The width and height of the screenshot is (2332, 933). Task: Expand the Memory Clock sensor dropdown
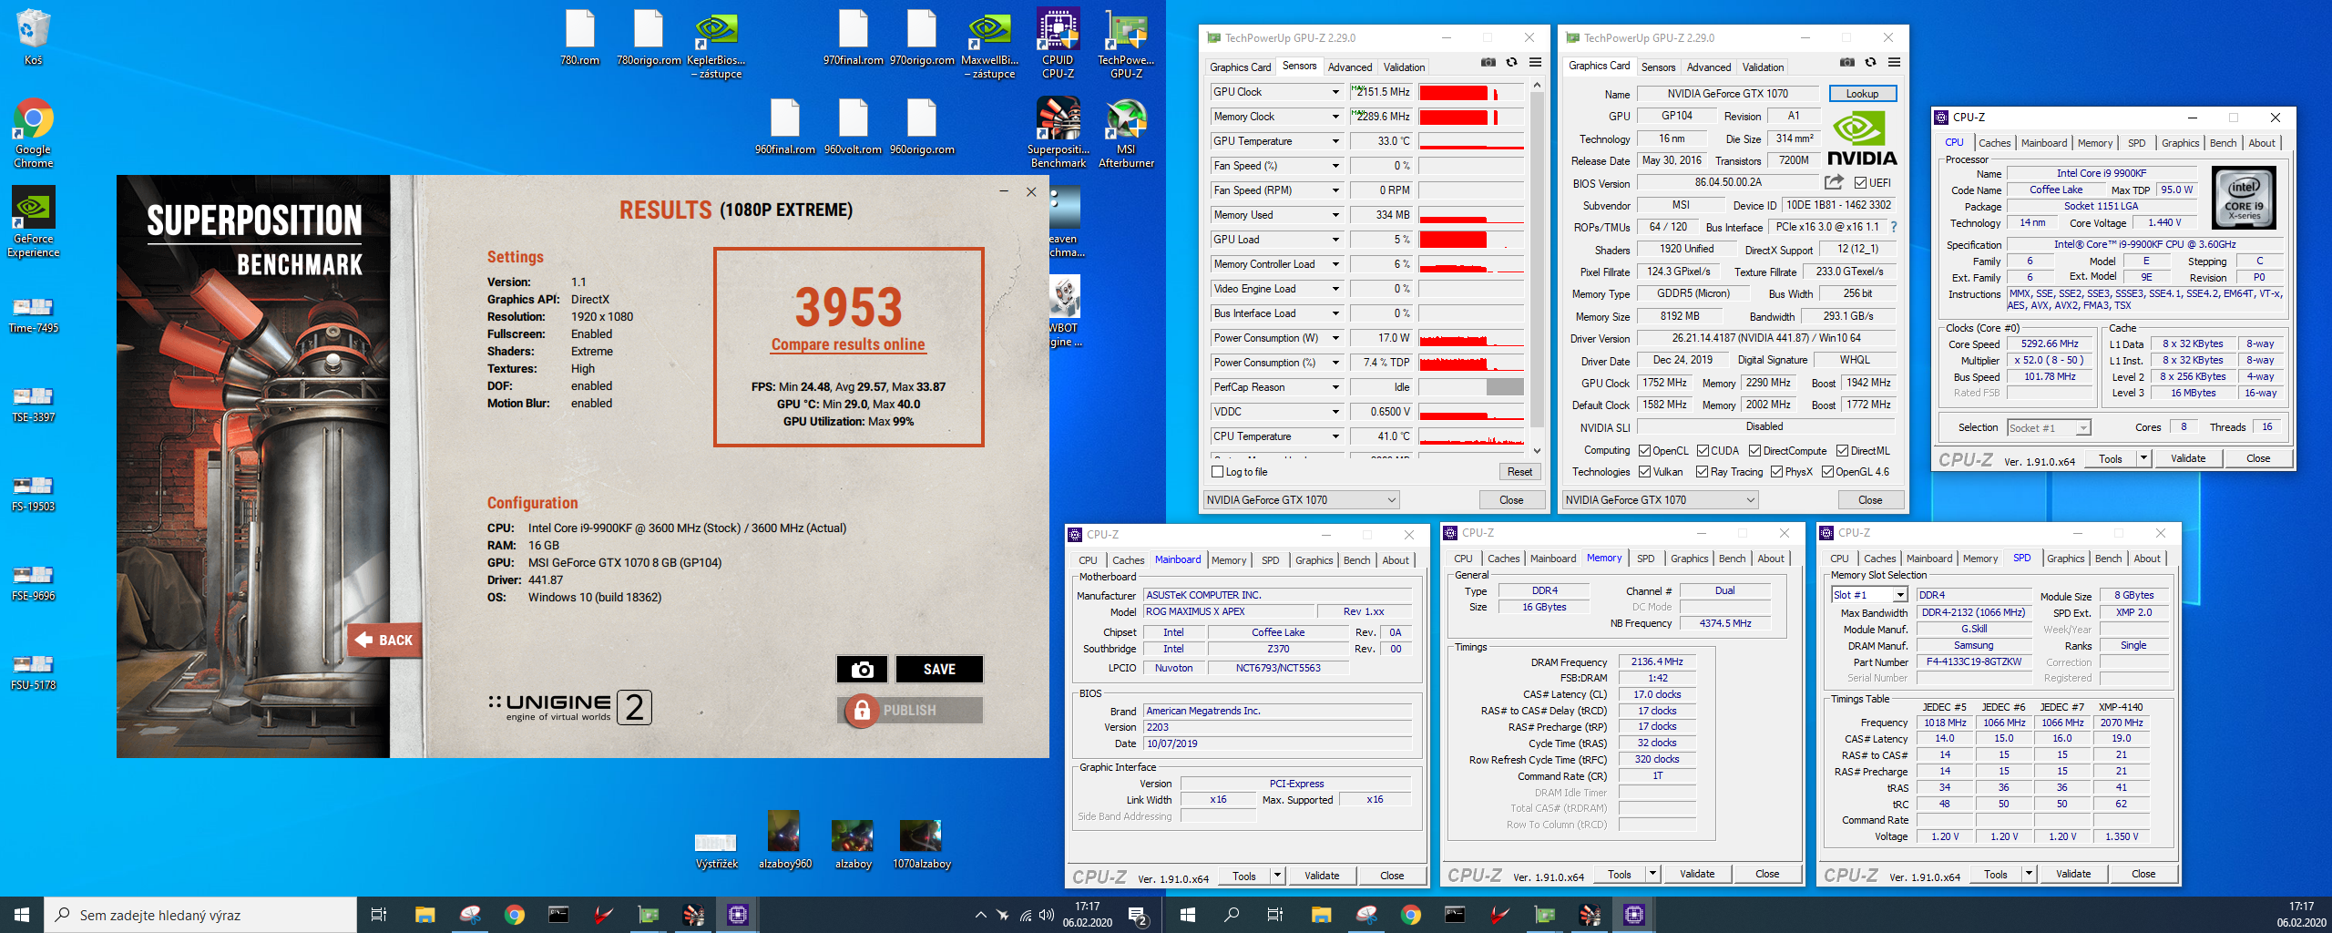[1335, 117]
